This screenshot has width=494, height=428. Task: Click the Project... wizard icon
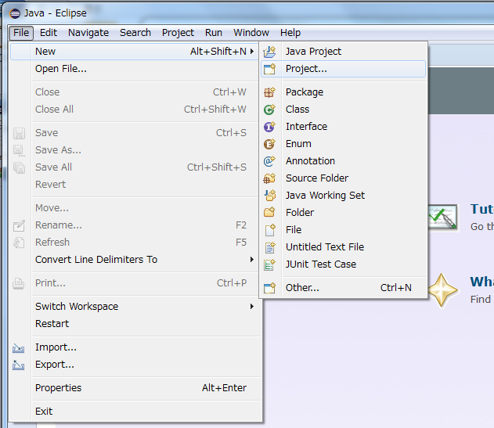coord(269,69)
